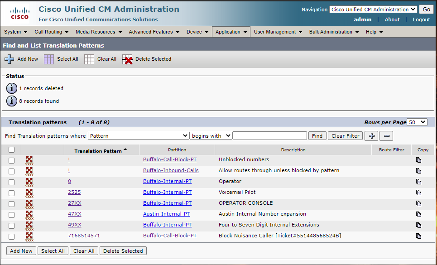Image resolution: width=437 pixels, height=265 pixels.
Task: Check the box for pattern 27XX
Action: pyautogui.click(x=11, y=204)
